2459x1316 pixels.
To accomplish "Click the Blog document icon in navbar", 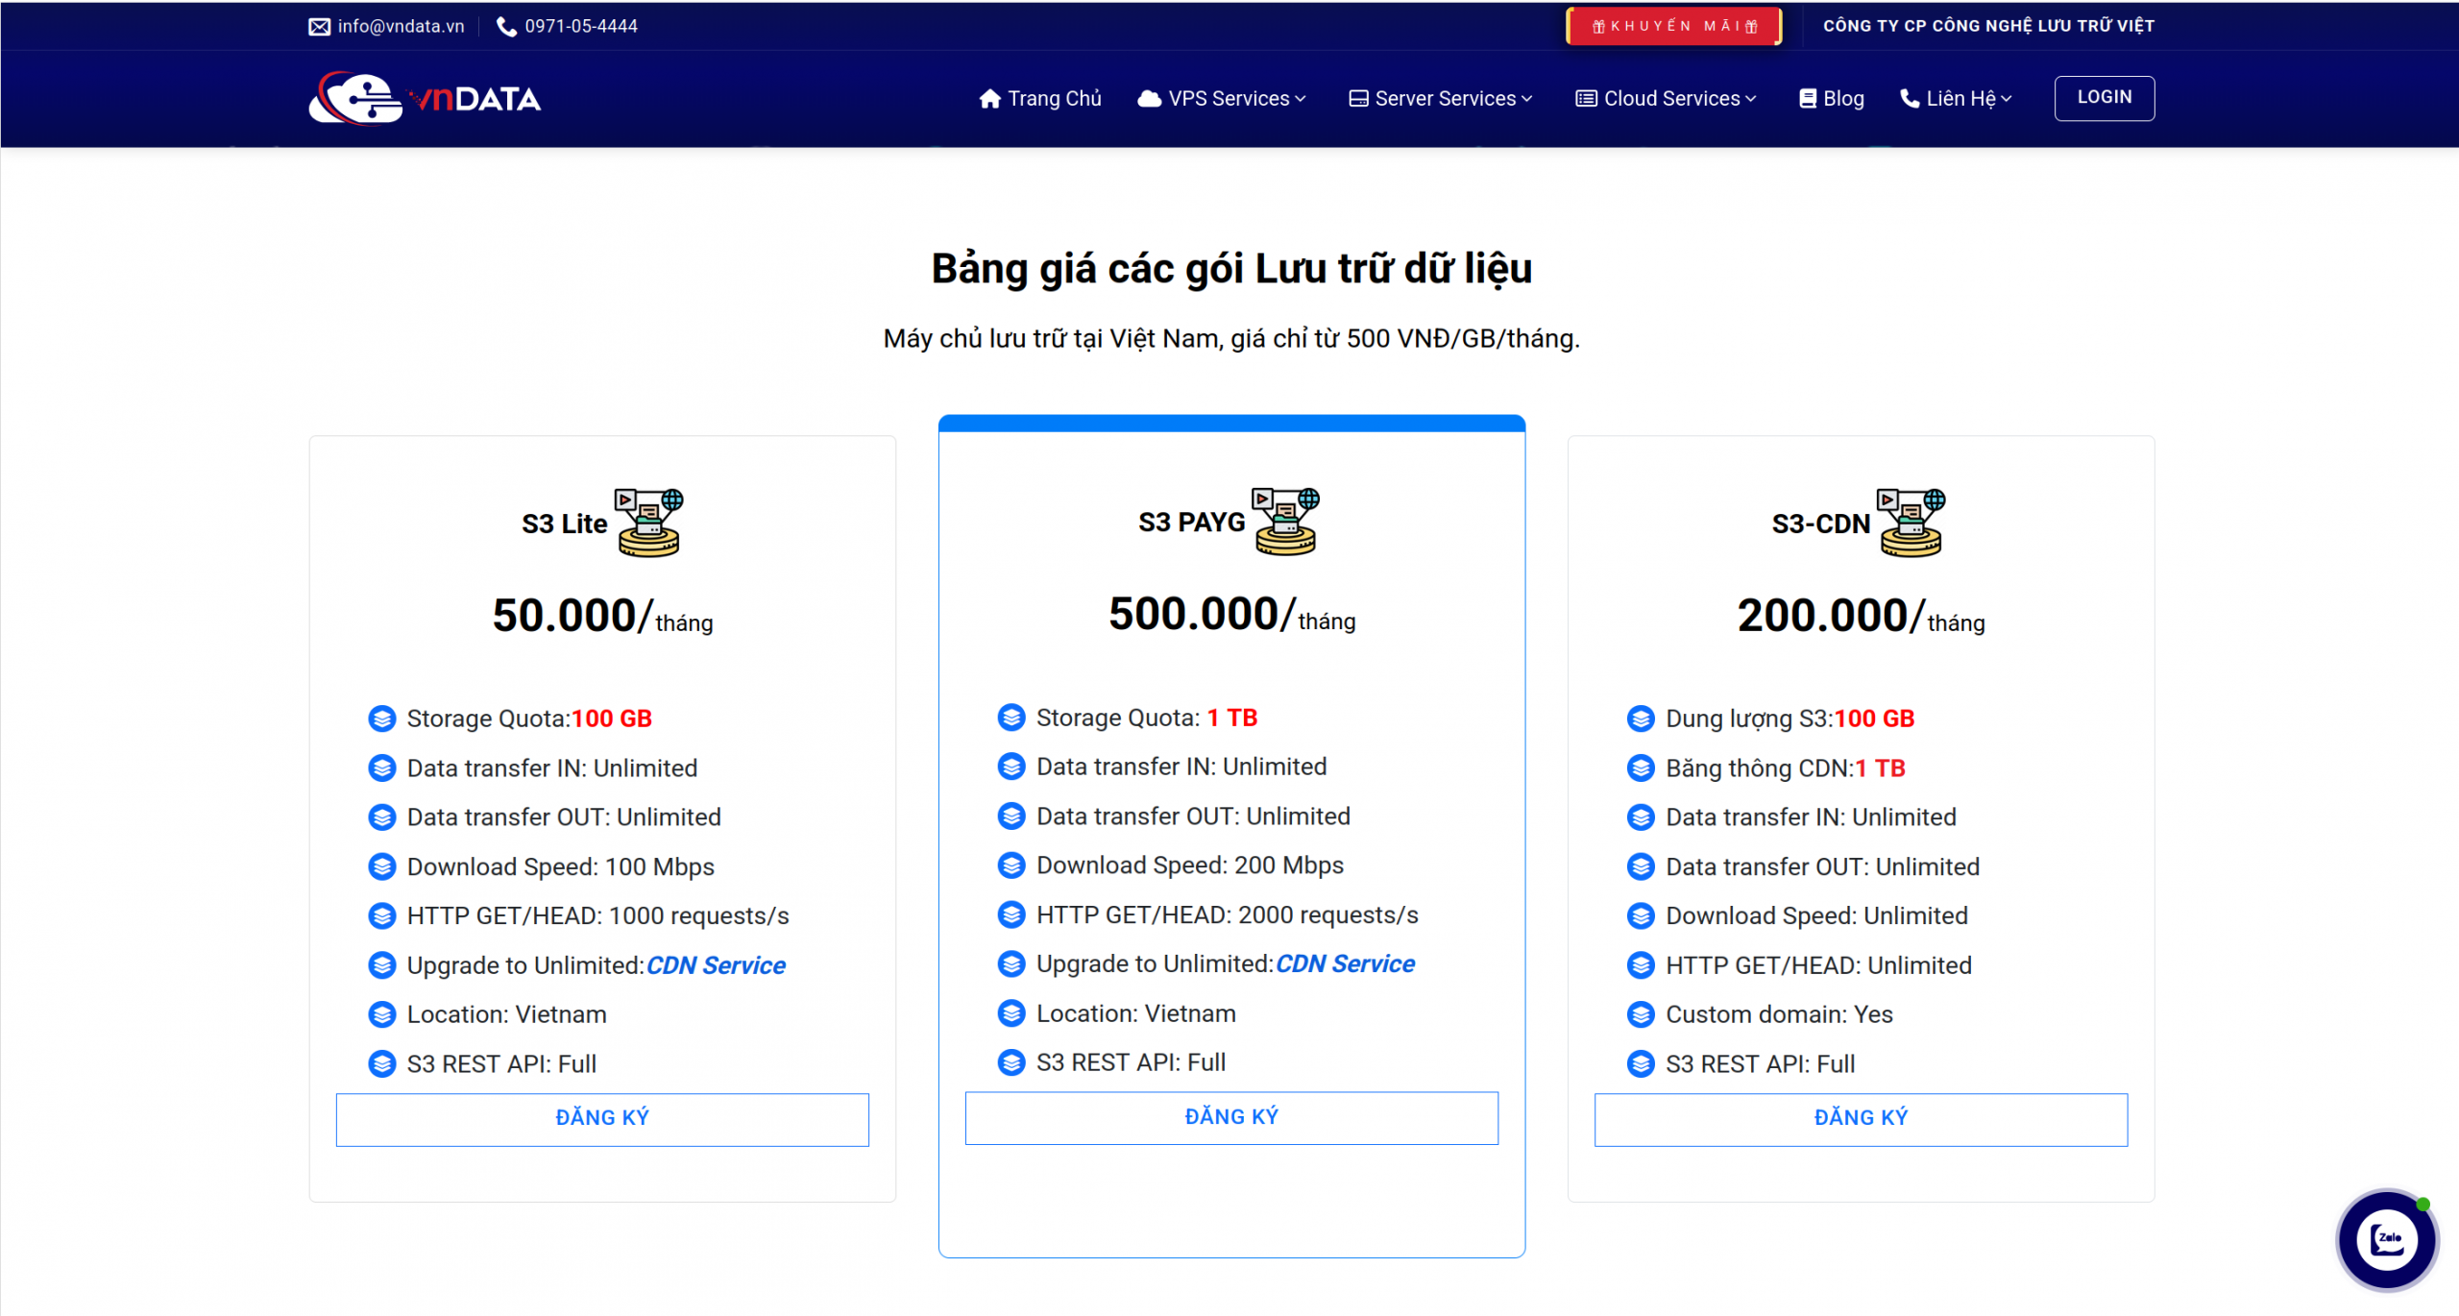I will 1807,99.
